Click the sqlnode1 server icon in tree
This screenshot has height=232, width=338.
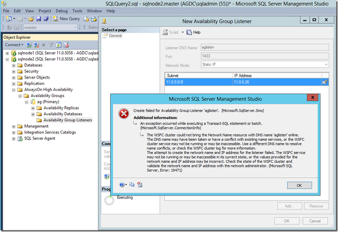(14, 53)
